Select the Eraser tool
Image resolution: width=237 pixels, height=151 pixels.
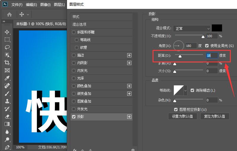tap(7, 116)
